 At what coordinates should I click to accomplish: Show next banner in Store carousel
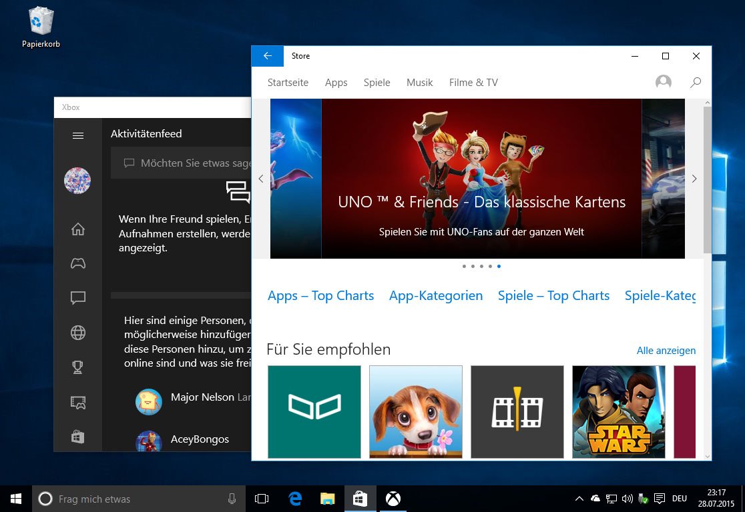pyautogui.click(x=694, y=179)
